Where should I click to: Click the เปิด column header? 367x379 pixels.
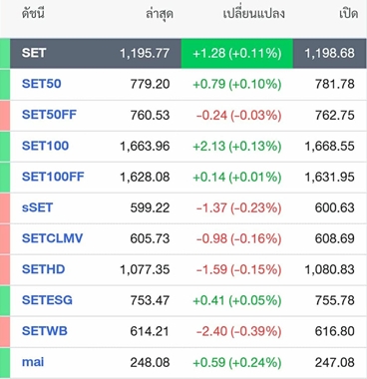click(348, 14)
